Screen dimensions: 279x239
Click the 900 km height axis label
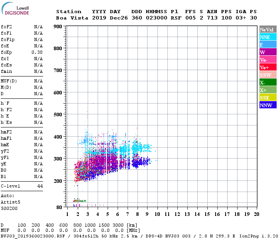[x=58, y=27]
